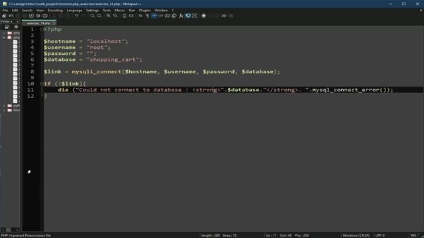Expand the collapsed top php folder arrow
The image size is (424, 238).
(4, 33)
